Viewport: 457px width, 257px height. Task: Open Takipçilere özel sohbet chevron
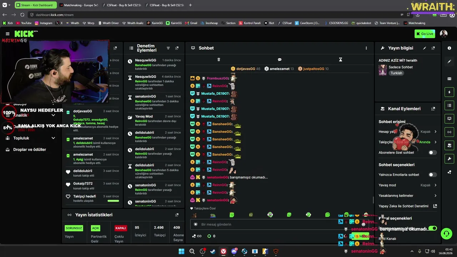click(x=435, y=142)
